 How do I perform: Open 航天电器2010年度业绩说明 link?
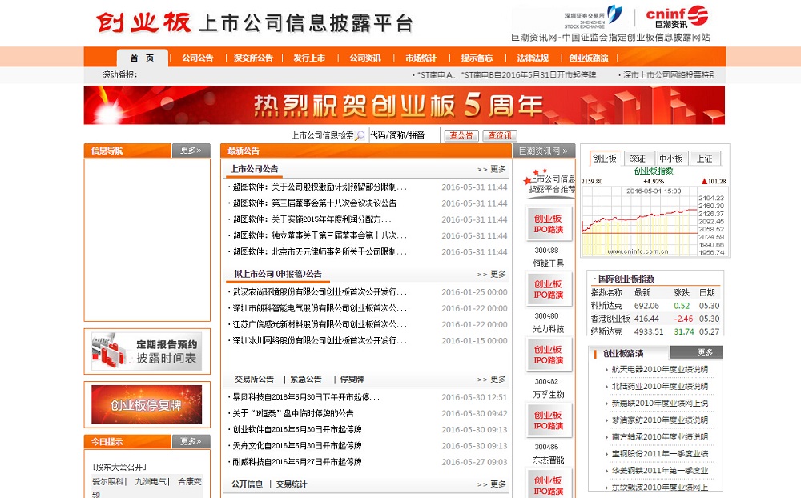tap(659, 369)
